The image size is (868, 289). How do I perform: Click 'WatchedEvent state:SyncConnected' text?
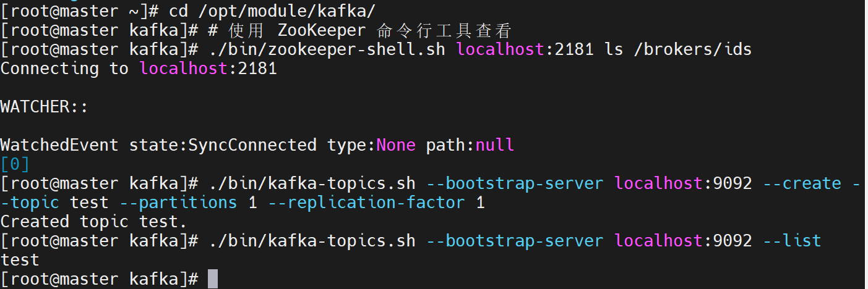(x=158, y=145)
